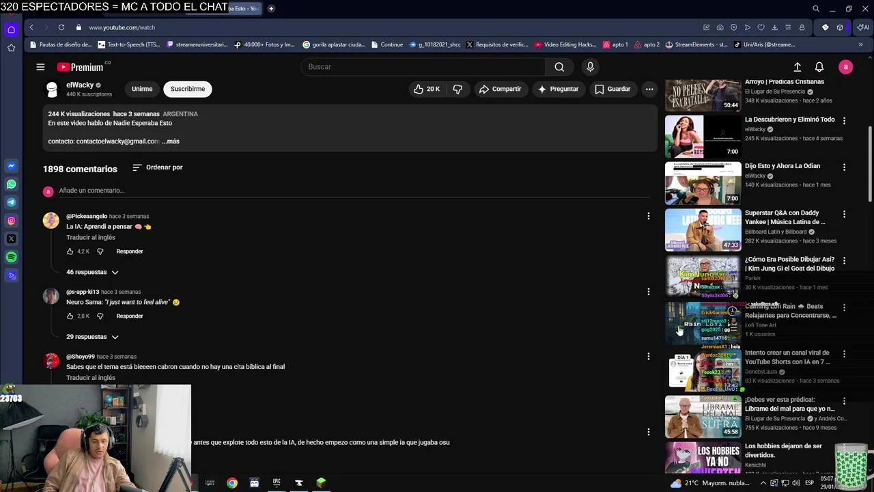Image resolution: width=874 pixels, height=492 pixels.
Task: Focus the Añade un comentario field
Action: (354, 191)
